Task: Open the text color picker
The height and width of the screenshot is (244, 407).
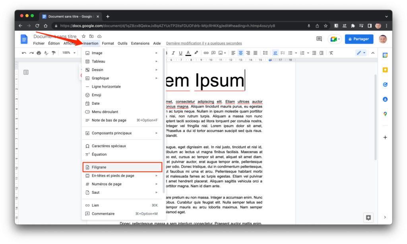Action: tap(188, 53)
